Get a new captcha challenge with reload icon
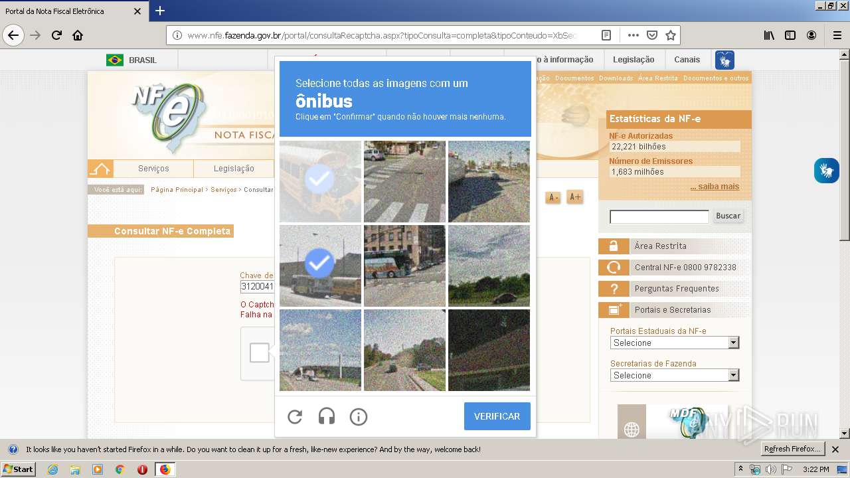850x478 pixels. click(295, 416)
